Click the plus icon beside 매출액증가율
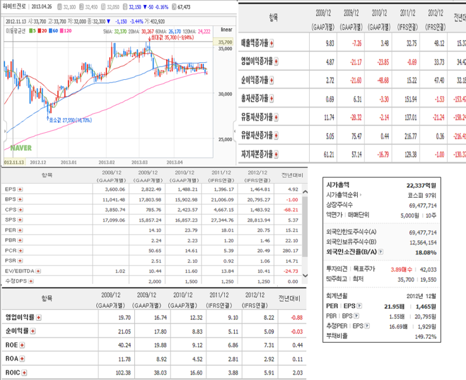The image size is (466, 380). 271,43
